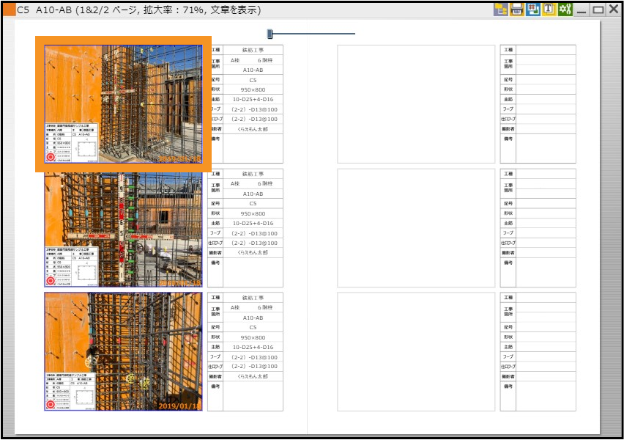This screenshot has width=624, height=440.
Task: Maximize the album window
Action: [598, 10]
